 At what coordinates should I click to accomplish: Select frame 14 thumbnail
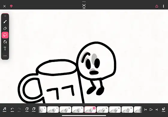click(115, 110)
